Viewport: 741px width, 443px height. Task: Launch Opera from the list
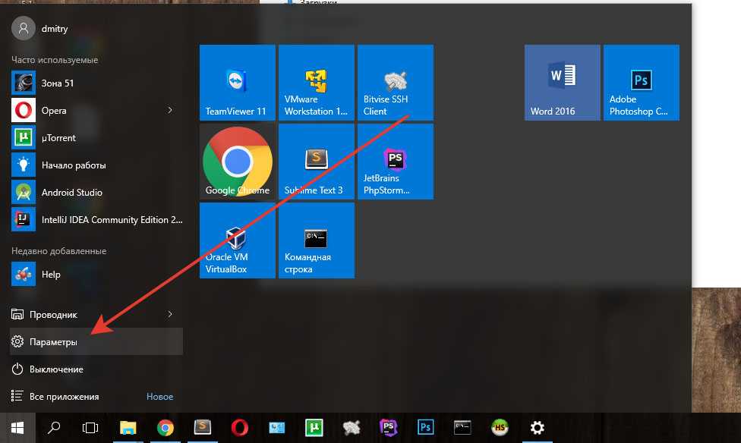coord(96,111)
